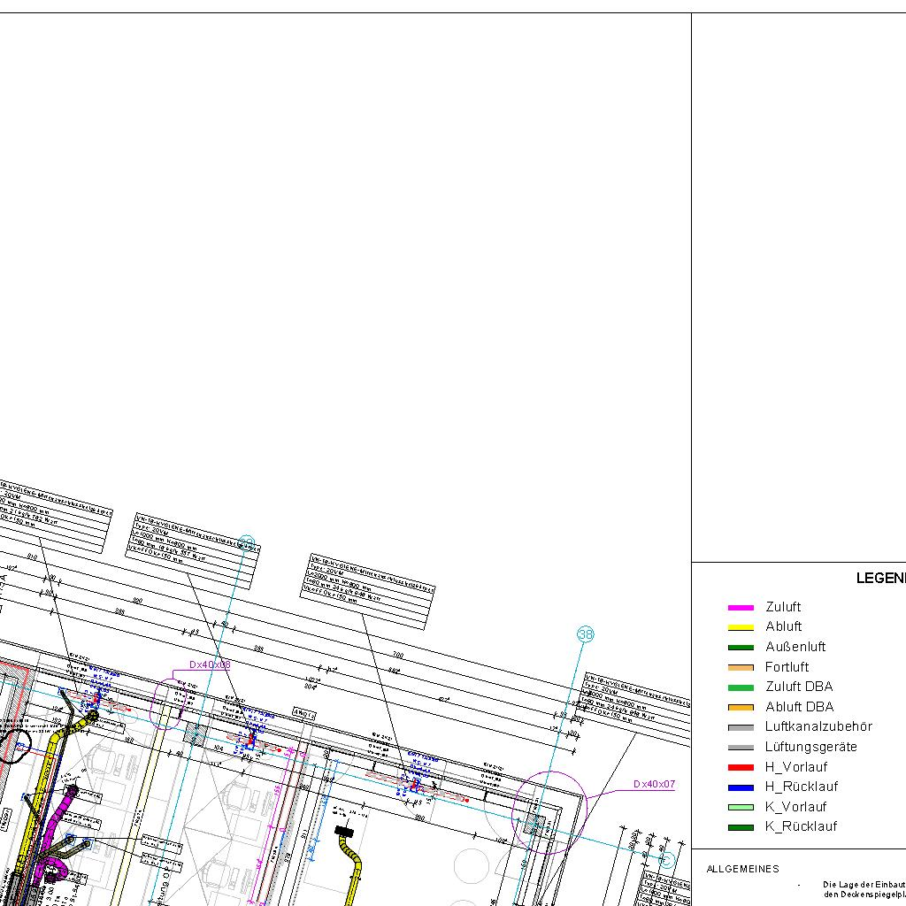Click the light green K_Vorlauf swatch

tap(740, 807)
